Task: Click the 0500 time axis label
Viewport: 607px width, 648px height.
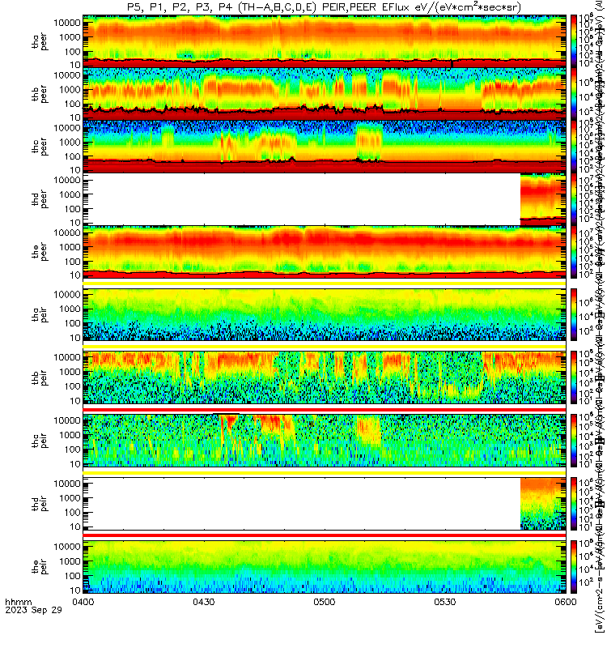Action: (325, 602)
